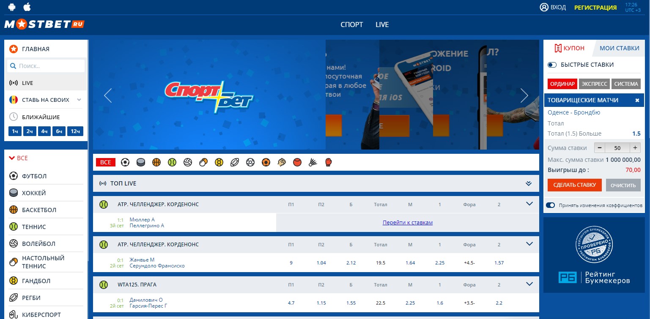Switch to the КУПОН tab
The height and width of the screenshot is (319, 650).
click(569, 48)
